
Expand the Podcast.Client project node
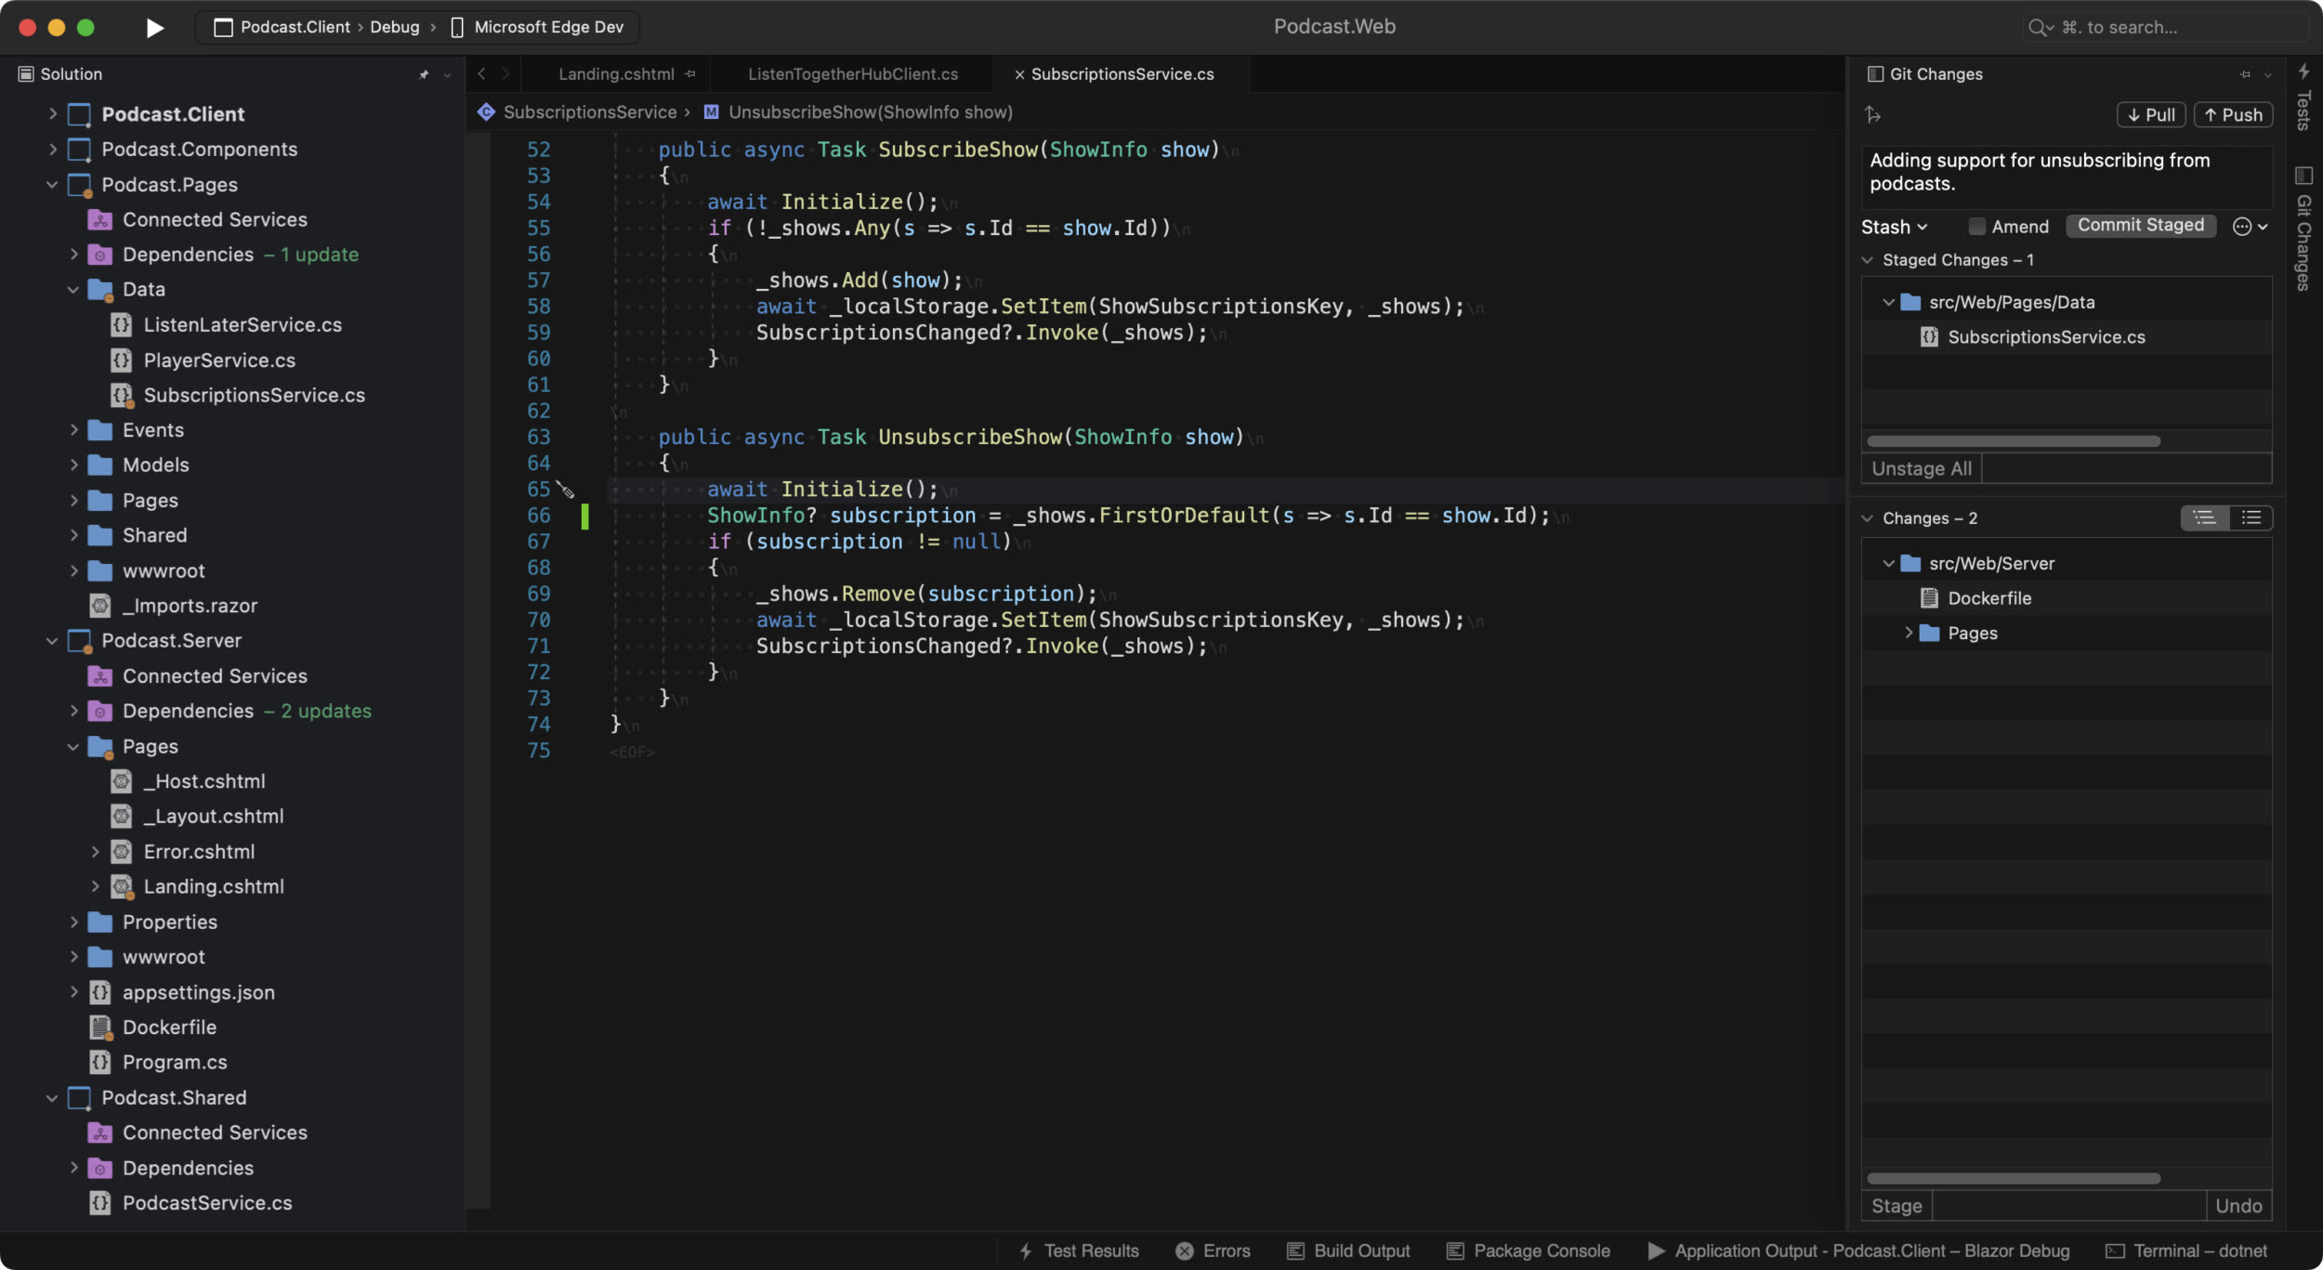(53, 114)
